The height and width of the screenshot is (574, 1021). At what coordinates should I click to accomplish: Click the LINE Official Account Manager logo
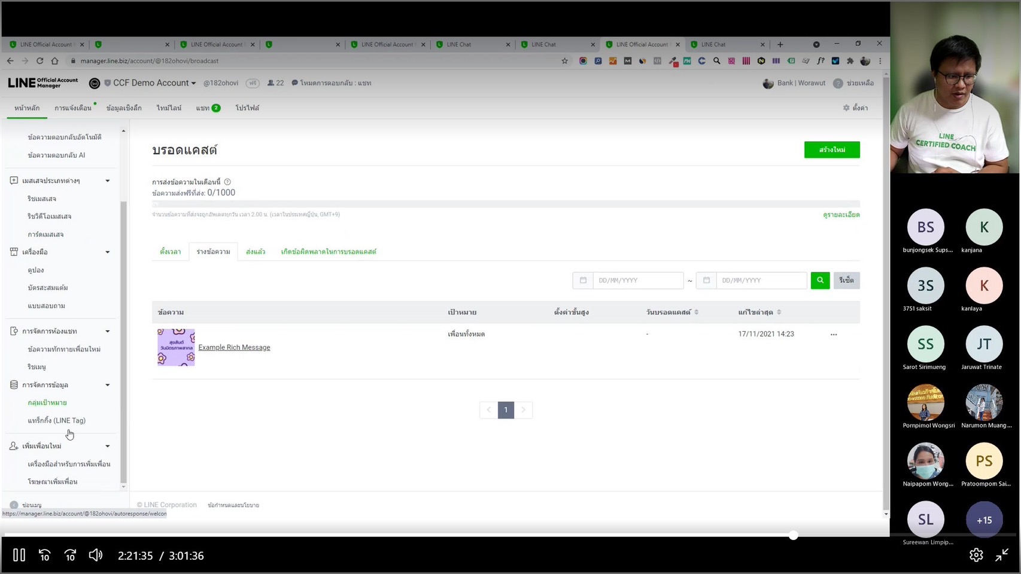[x=43, y=83]
